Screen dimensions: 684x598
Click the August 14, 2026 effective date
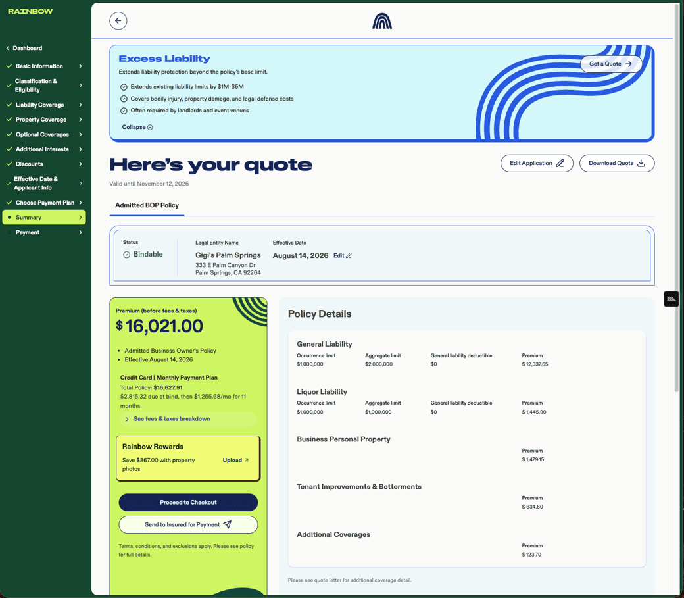(x=301, y=255)
